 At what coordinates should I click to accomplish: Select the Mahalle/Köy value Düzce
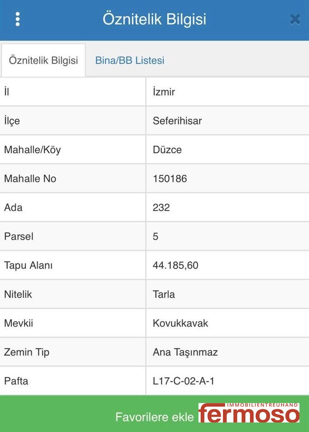pyautogui.click(x=167, y=150)
